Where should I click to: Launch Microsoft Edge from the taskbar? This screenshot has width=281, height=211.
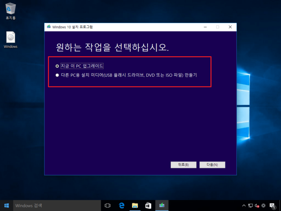pos(121,206)
